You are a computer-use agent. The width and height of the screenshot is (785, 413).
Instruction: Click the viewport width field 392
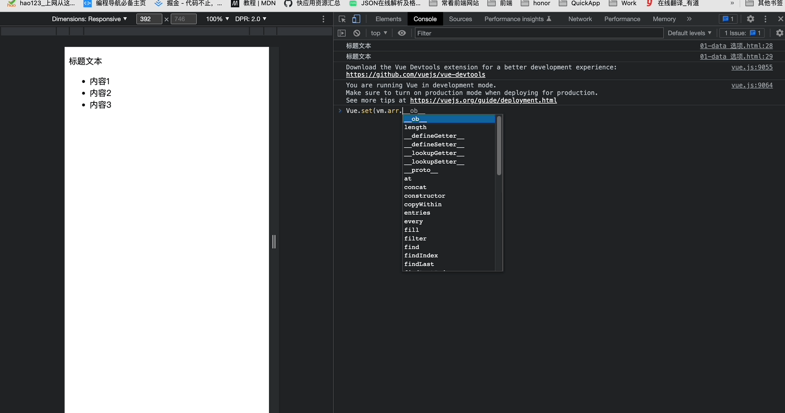149,19
